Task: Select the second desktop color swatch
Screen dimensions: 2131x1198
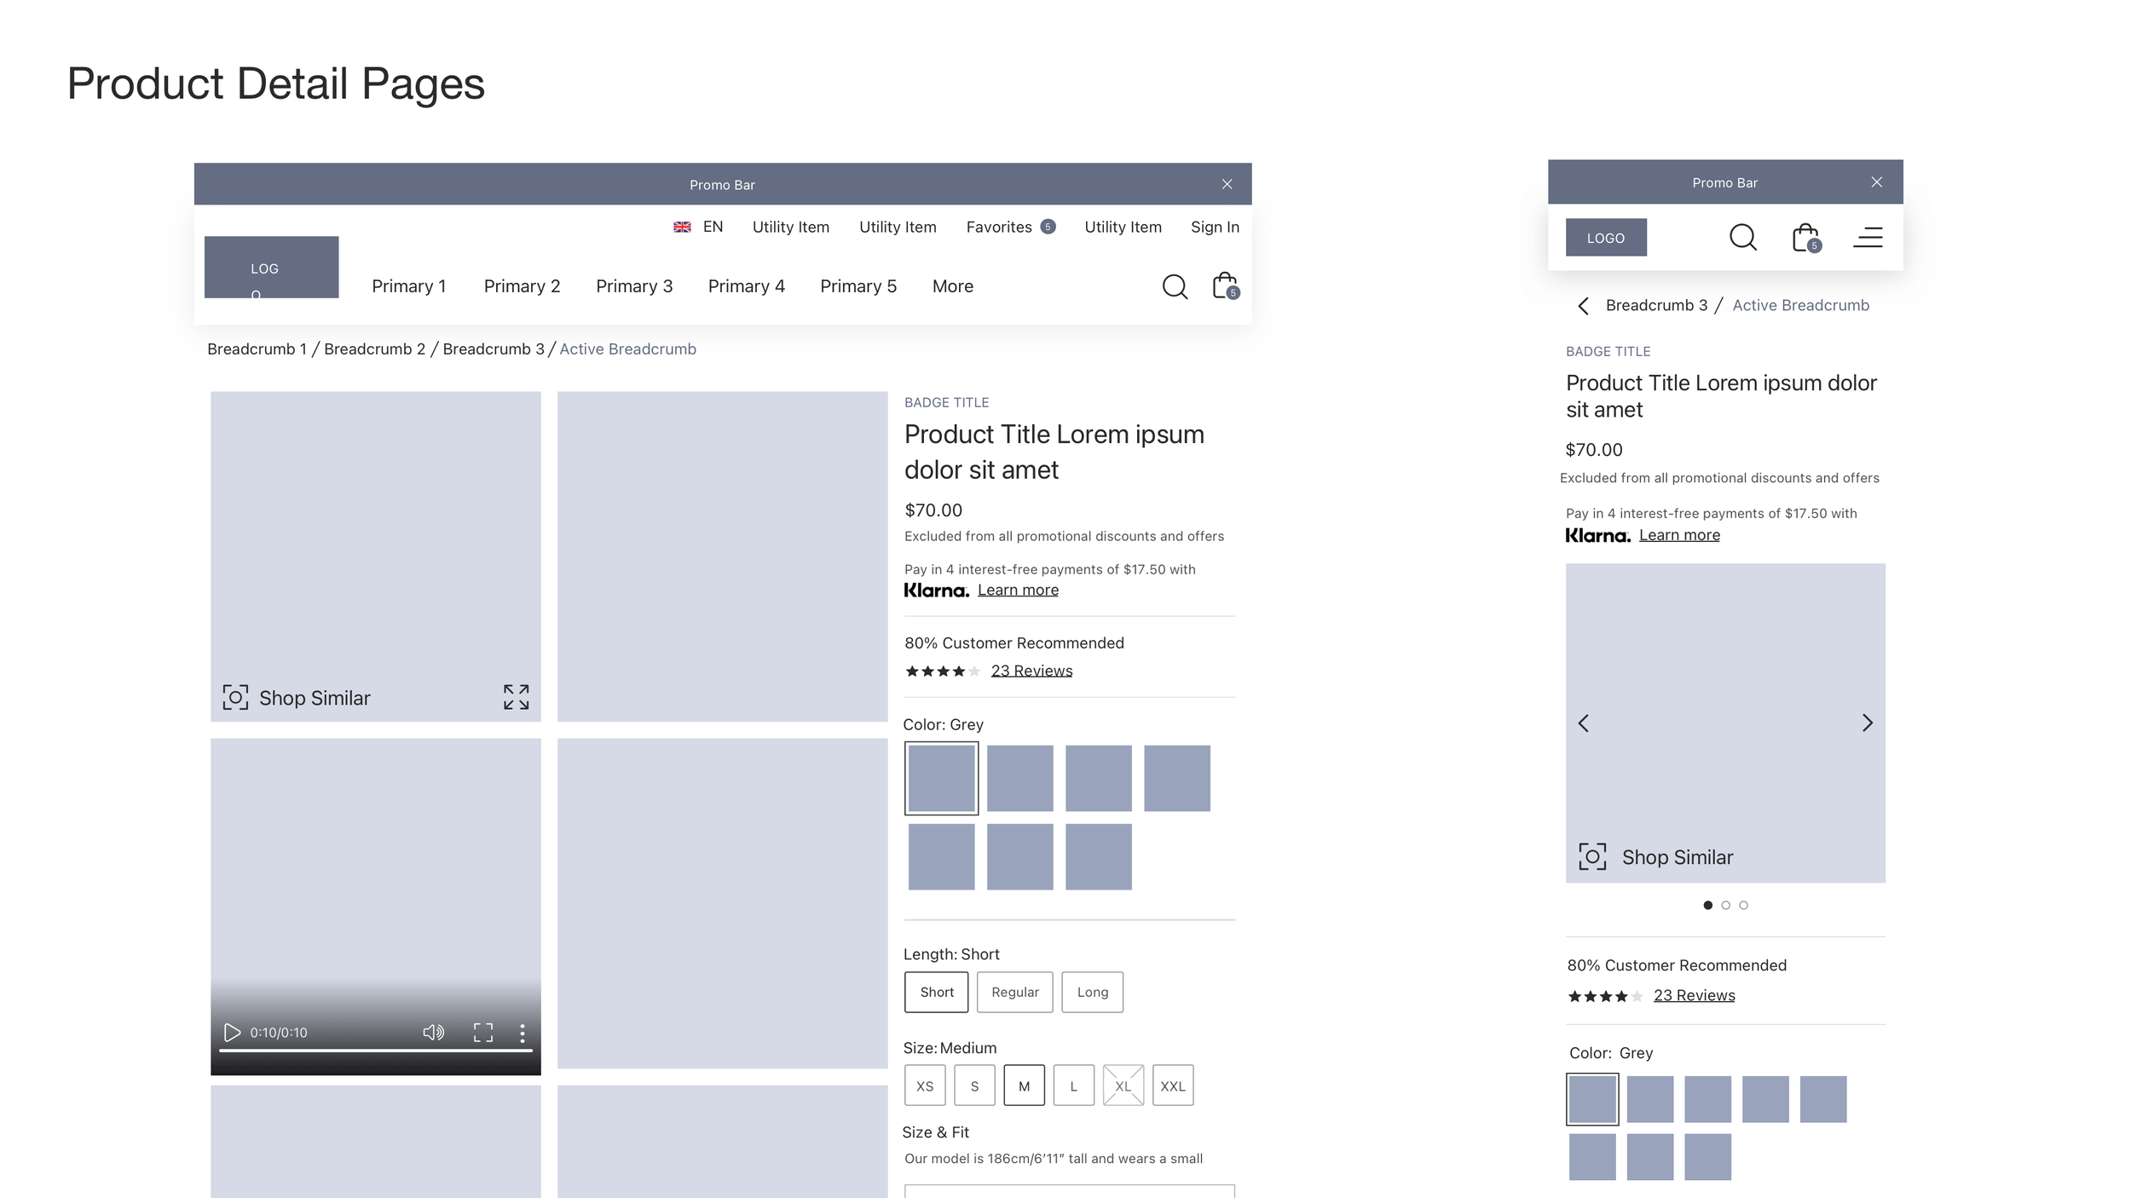Action: [1019, 778]
